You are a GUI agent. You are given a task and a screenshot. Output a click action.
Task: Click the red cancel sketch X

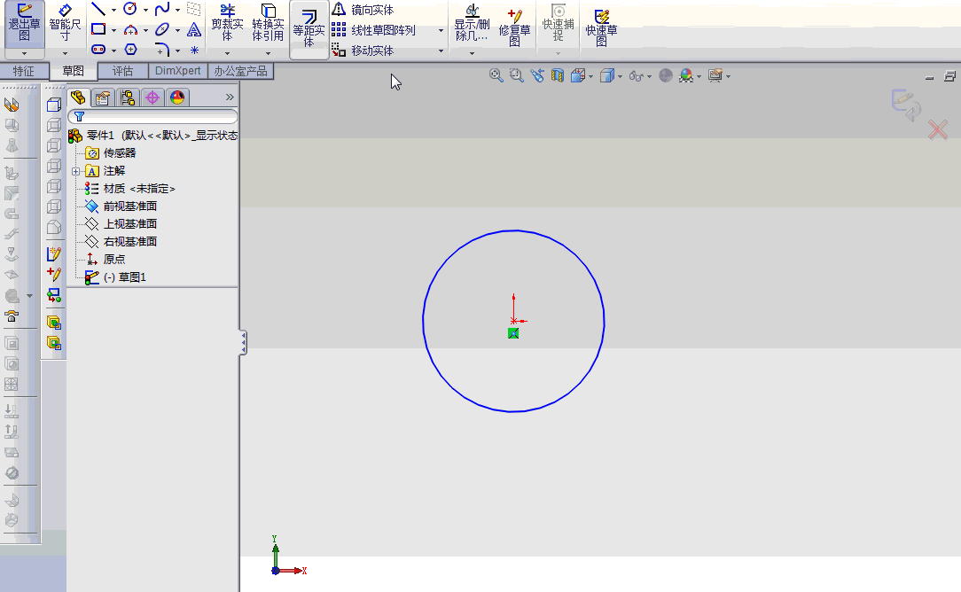click(x=938, y=130)
